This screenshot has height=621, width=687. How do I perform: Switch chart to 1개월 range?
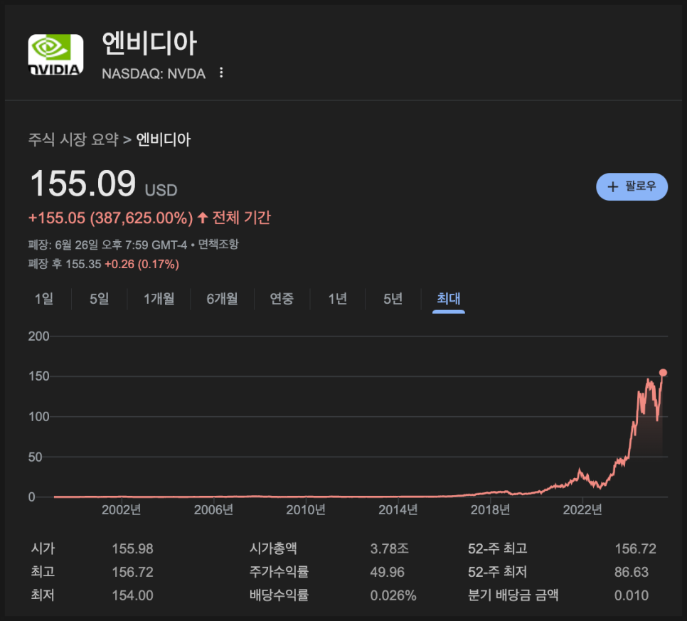click(159, 299)
